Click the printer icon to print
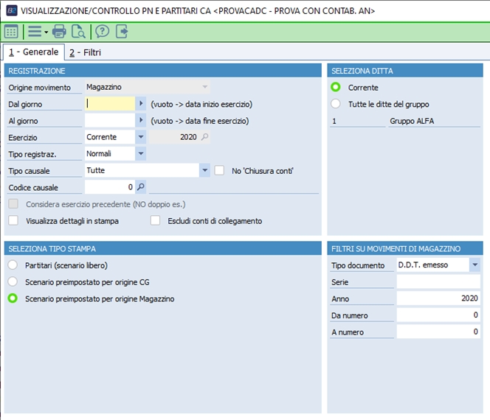490x420 pixels. click(59, 32)
